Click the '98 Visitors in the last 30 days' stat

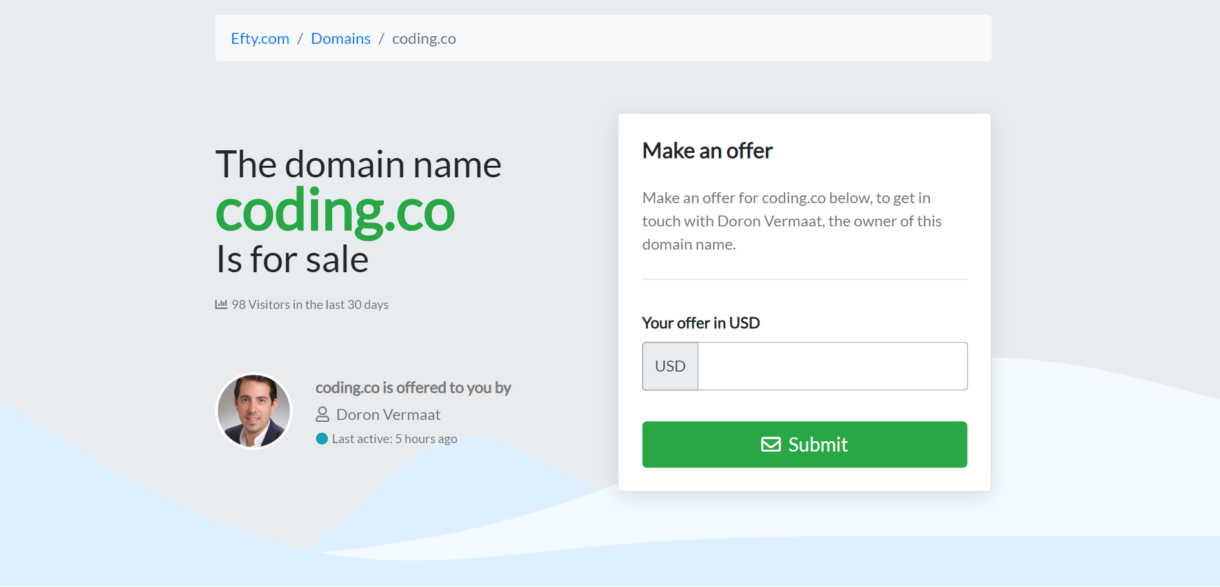[x=310, y=304]
